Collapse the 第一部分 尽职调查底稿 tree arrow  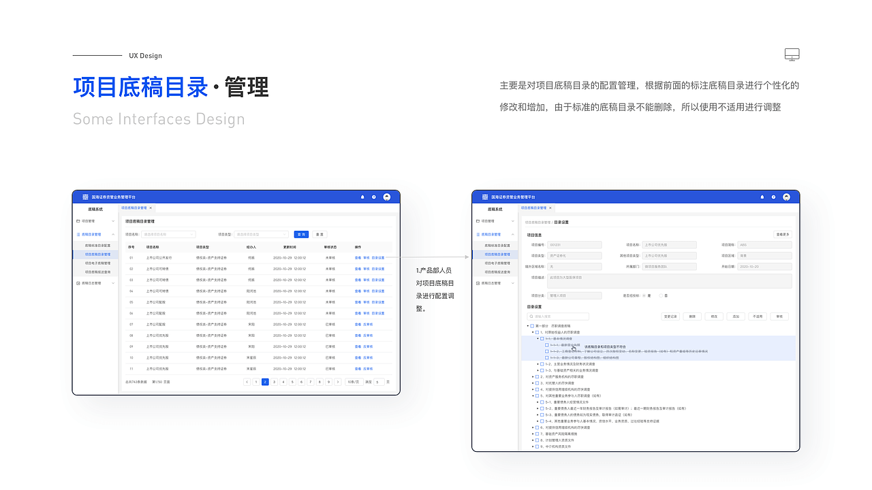(x=527, y=326)
